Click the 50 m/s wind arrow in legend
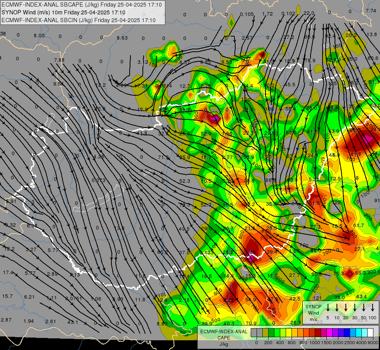This screenshot has height=350, width=380. [364, 307]
